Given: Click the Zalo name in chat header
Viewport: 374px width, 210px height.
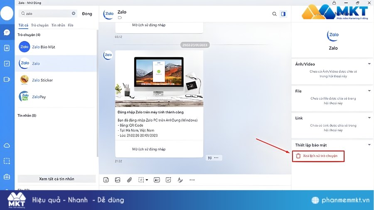Looking at the screenshot, I should click(122, 12).
